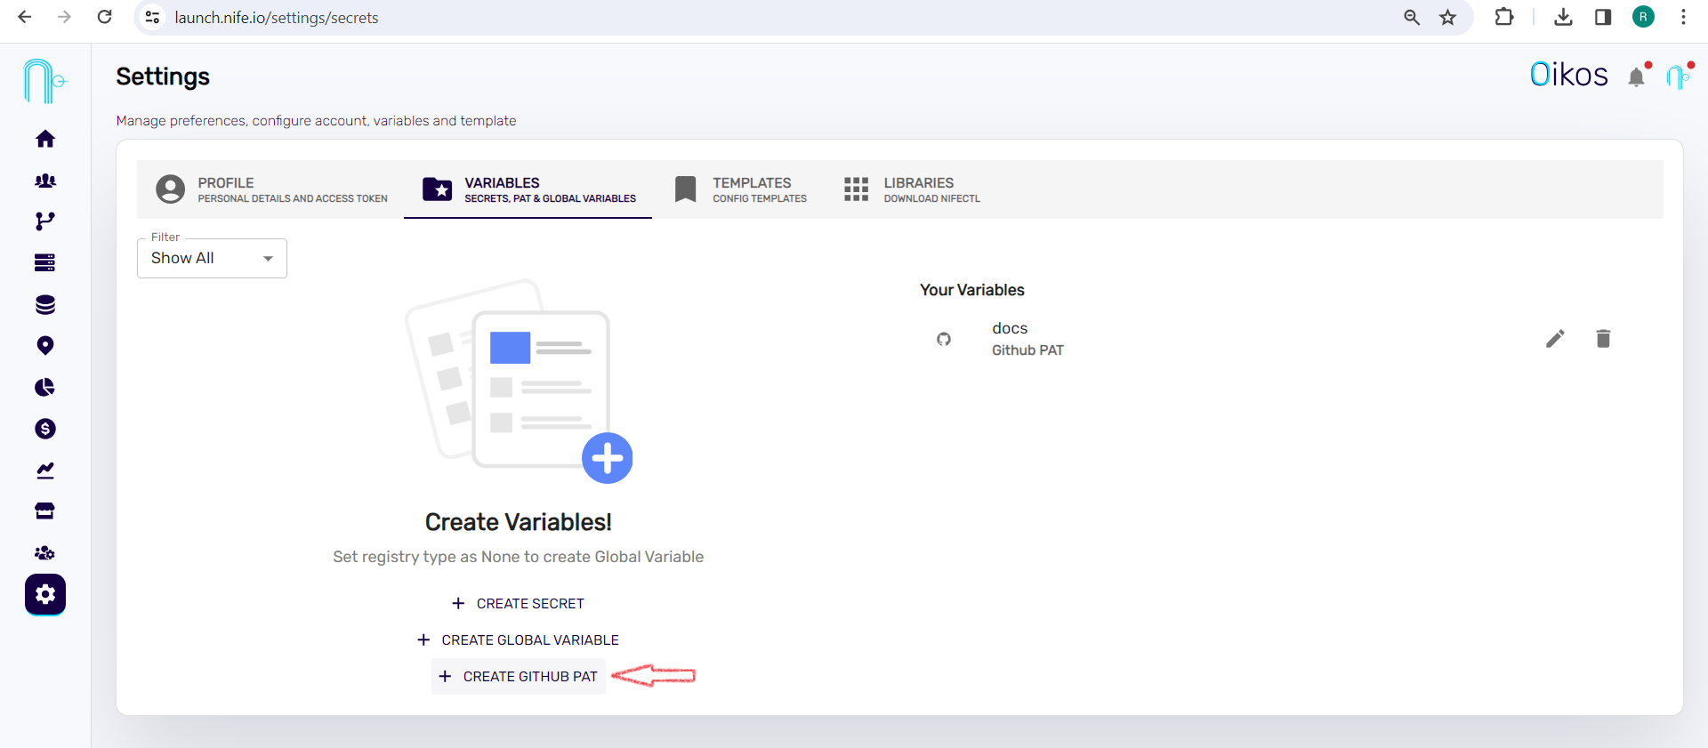Delete the docs Github PAT variable
1708x748 pixels.
tap(1603, 339)
